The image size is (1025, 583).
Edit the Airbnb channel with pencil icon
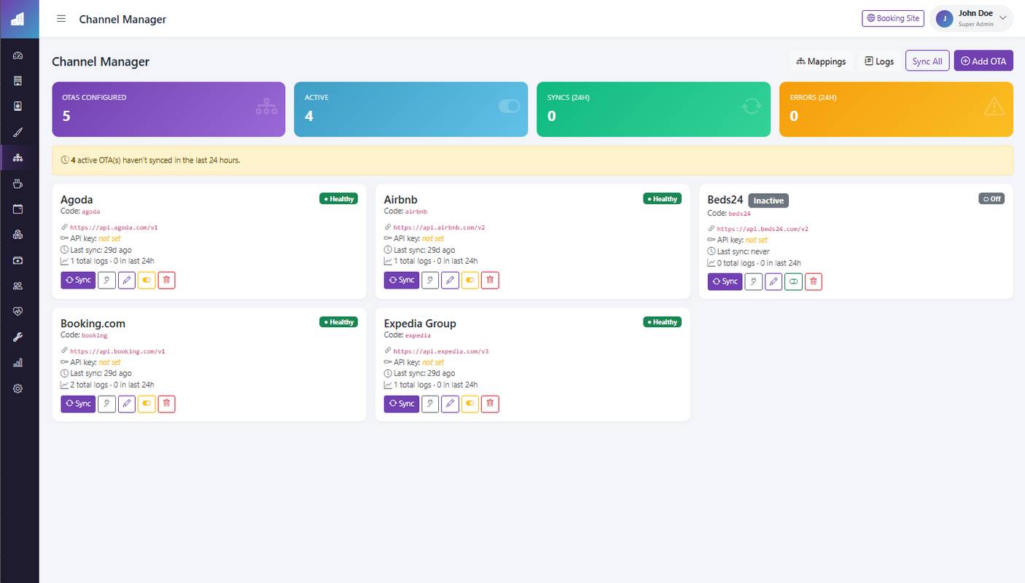[451, 280]
